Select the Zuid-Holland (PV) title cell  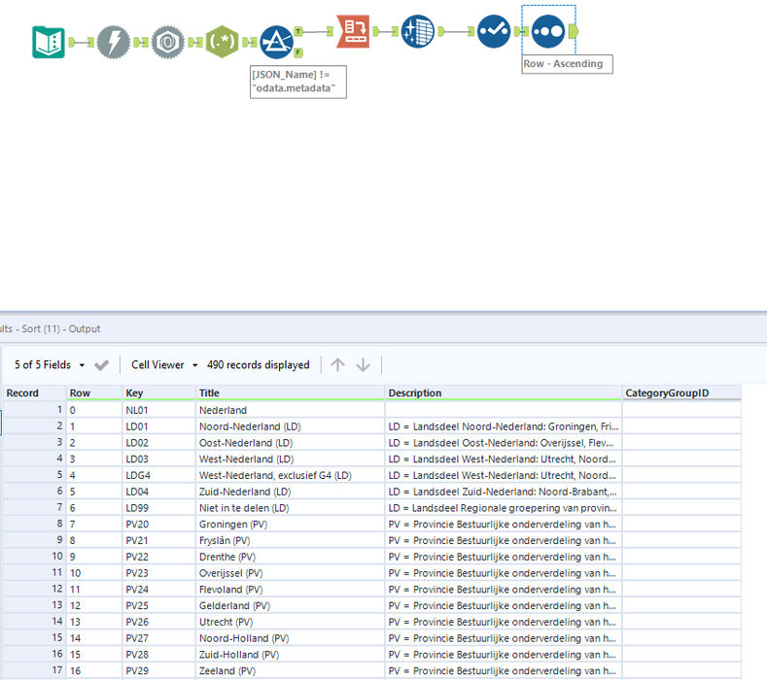290,655
